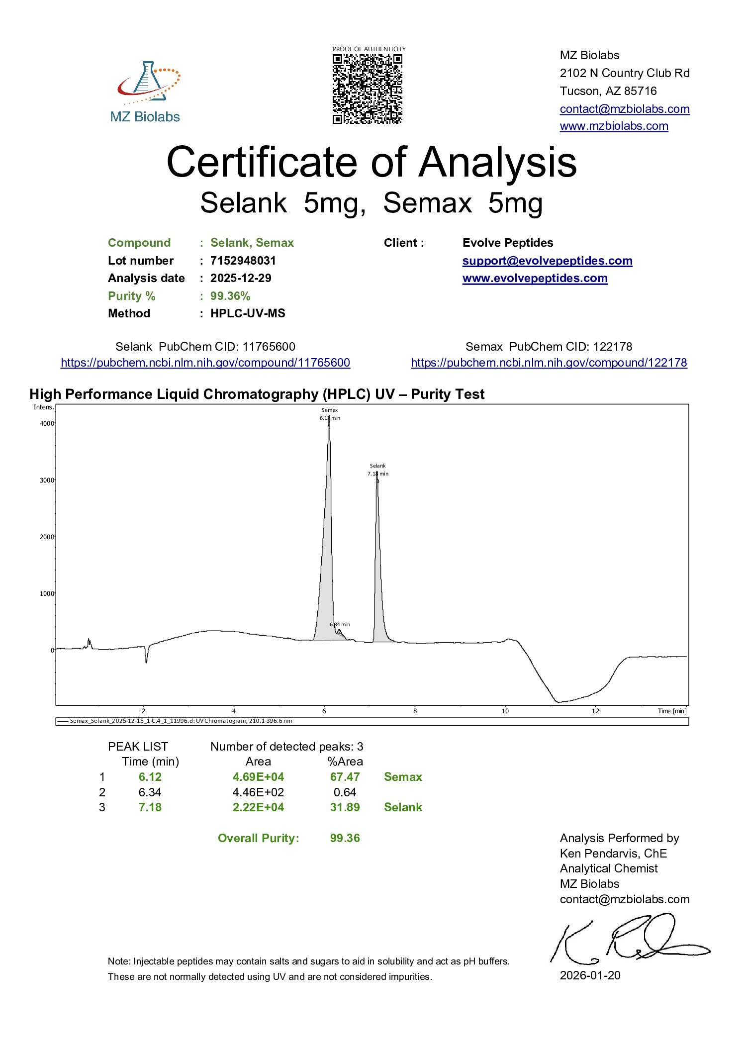744x1053 pixels.
Task: Click the Proof of Authenticity QR code
Action: tap(367, 89)
